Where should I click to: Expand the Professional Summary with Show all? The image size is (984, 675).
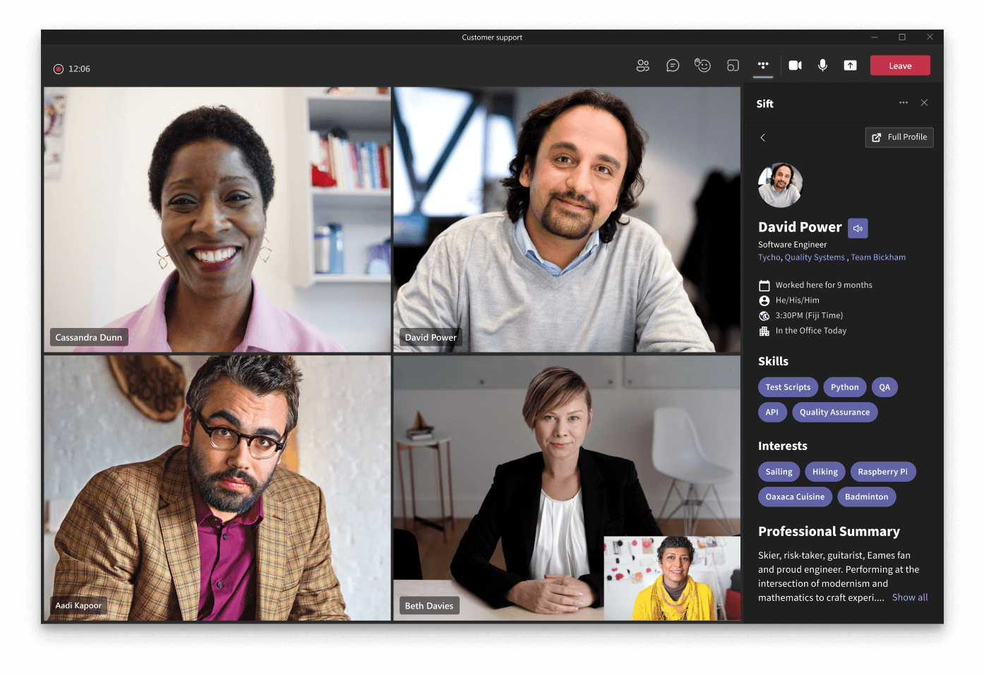(909, 597)
